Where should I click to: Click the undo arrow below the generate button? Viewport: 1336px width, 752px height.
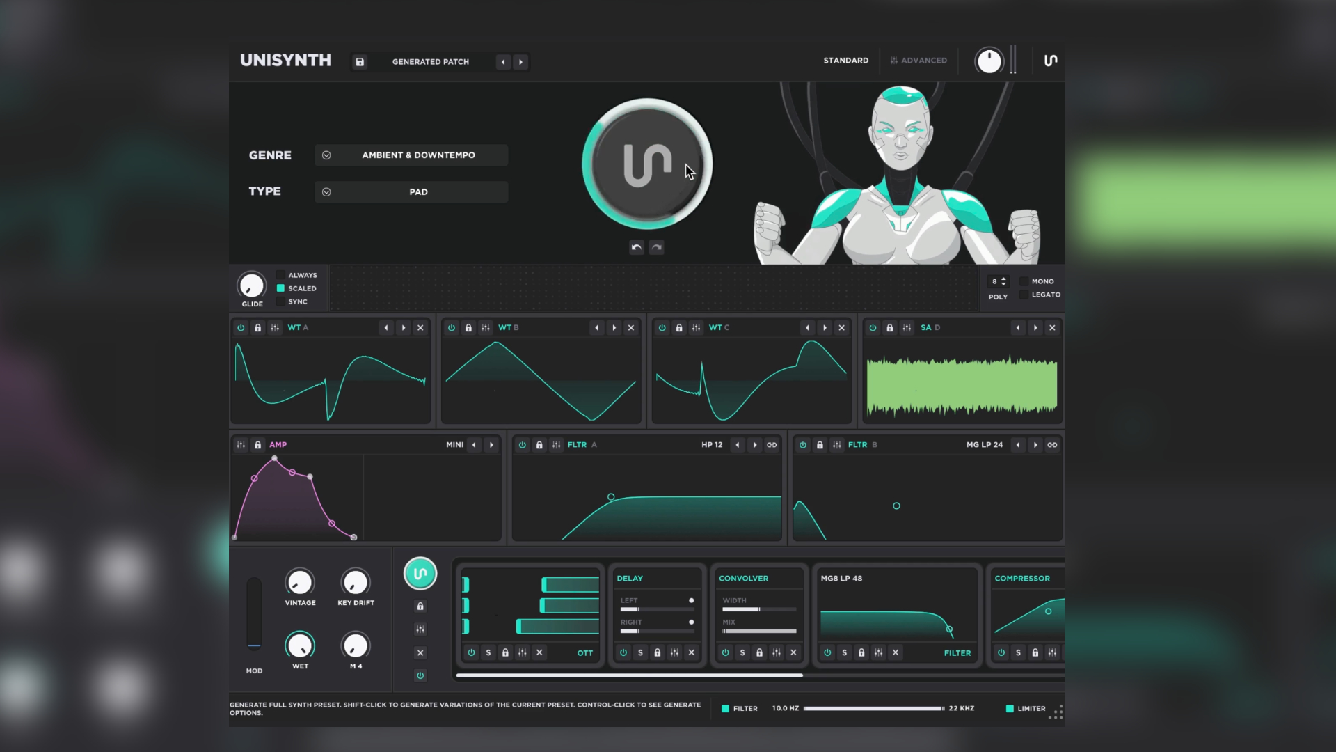[636, 247]
